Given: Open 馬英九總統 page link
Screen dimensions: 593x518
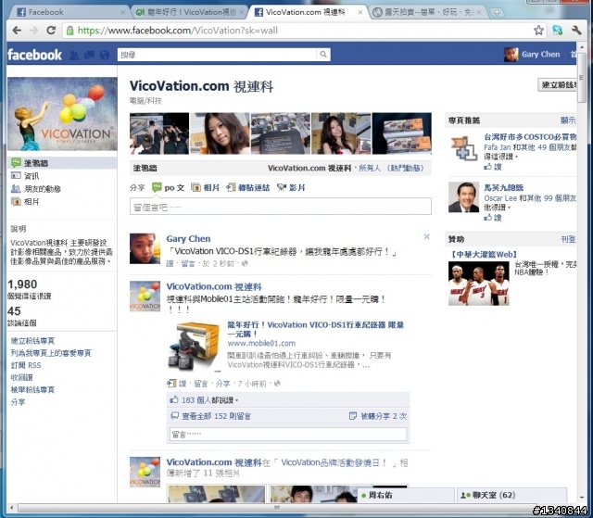Looking at the screenshot, I should pyautogui.click(x=504, y=187).
